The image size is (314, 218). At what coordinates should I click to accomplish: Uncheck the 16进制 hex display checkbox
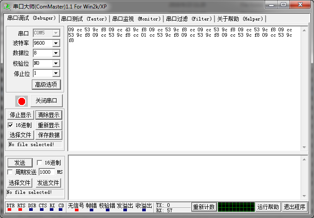pos(10,125)
